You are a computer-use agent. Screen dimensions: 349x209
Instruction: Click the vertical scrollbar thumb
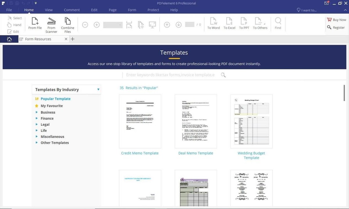(x=345, y=93)
